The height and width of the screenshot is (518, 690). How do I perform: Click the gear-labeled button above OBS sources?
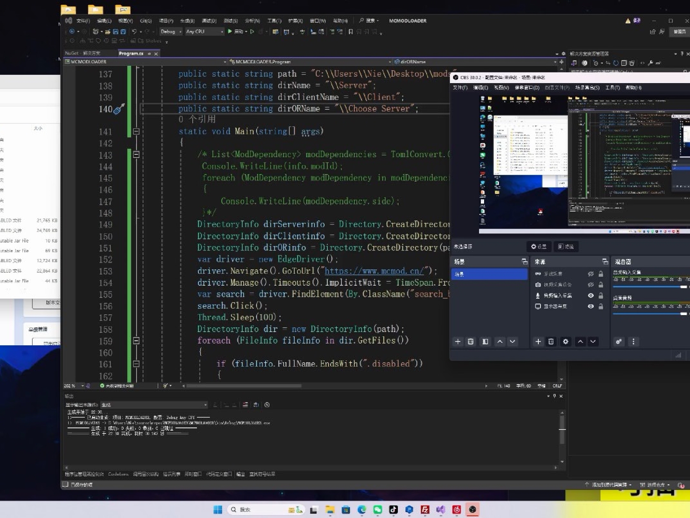(539, 246)
